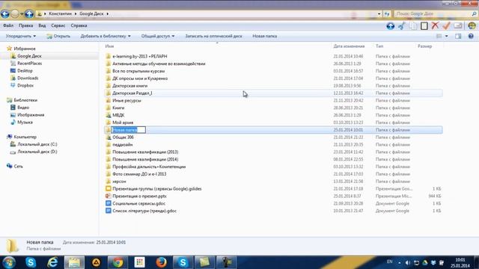Open the Добавить в библиотеку dropdown

[x=106, y=36]
